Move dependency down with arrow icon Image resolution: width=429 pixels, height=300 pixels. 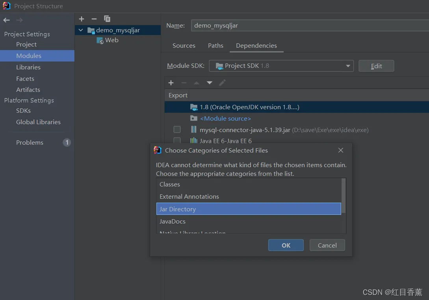[x=209, y=83]
